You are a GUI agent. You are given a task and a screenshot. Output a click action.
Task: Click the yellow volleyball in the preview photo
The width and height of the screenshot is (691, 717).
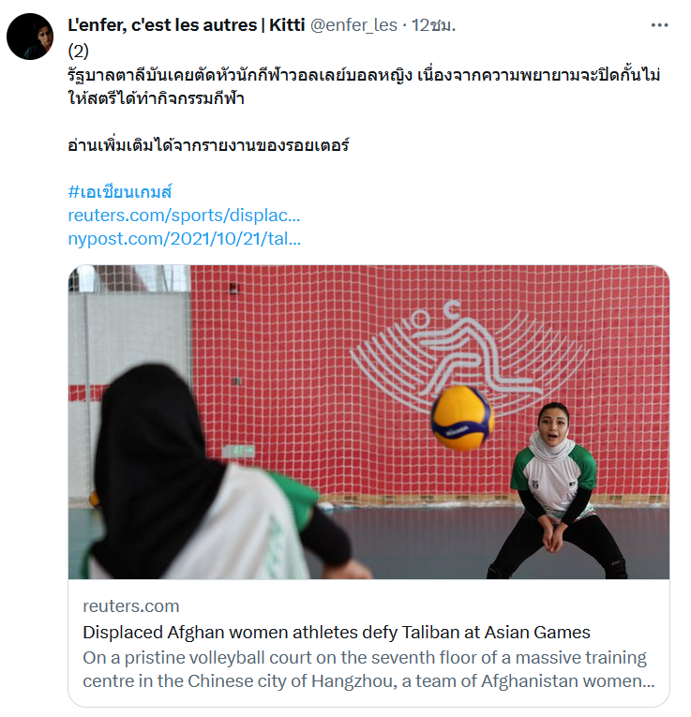[462, 418]
